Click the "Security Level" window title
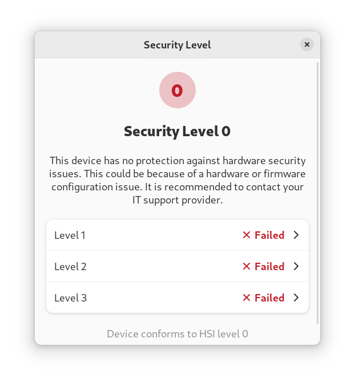The width and height of the screenshot is (355, 383). pyautogui.click(x=177, y=44)
